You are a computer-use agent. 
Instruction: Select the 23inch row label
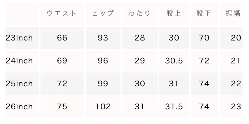[19, 38]
